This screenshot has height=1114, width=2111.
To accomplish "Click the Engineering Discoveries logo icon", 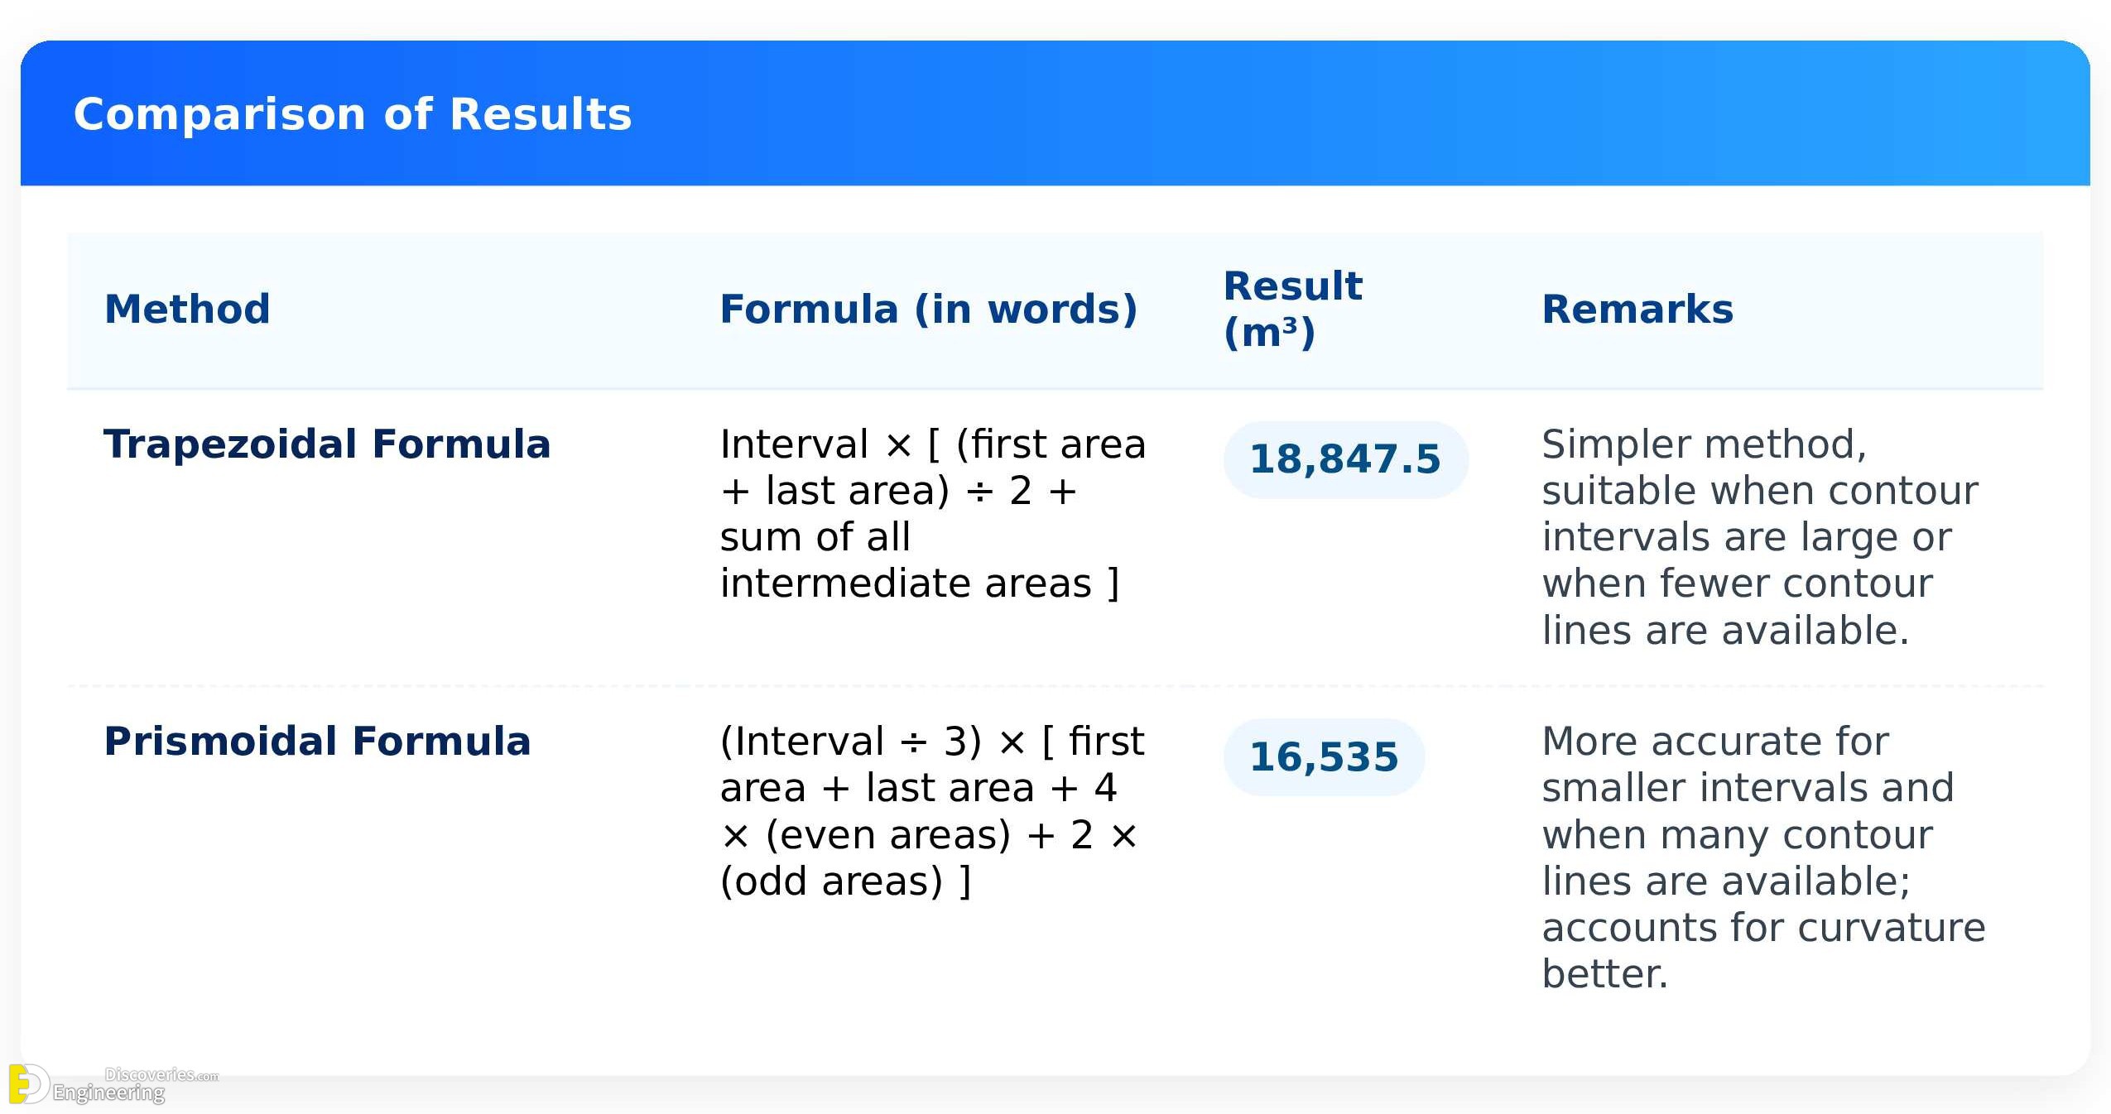I will click(29, 1084).
